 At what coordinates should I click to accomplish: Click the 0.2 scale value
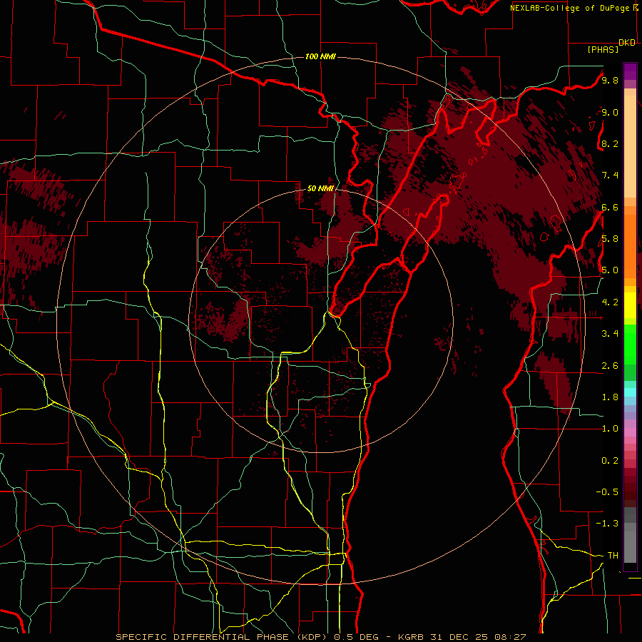tap(610, 461)
